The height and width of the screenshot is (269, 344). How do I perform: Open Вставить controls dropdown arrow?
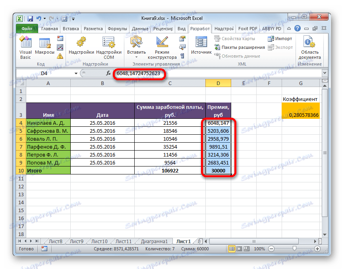click(136, 57)
